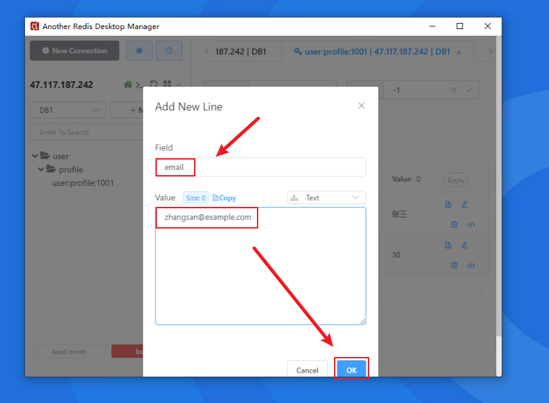Close the Add New Line dialog

click(361, 105)
